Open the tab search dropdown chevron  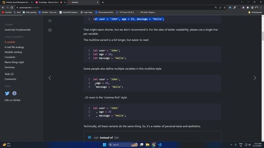(242, 2)
